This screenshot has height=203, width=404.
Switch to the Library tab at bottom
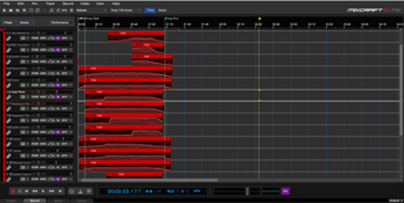tap(82, 200)
